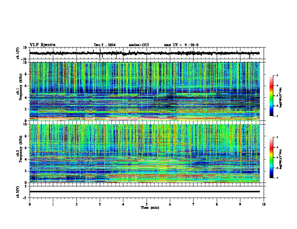This screenshot has height=229, width=297.
Task: Click the ch.2 spectrogram color scale bar
Action: point(271,158)
